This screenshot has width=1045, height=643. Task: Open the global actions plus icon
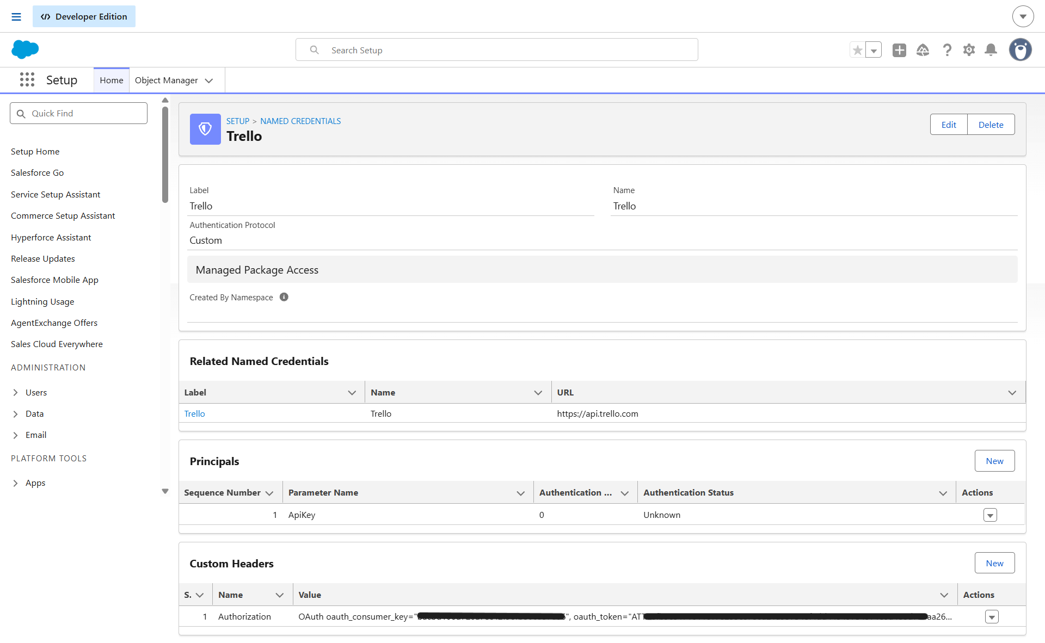click(899, 50)
